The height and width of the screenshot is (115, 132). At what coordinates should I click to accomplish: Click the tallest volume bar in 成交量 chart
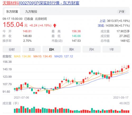tap(21, 109)
